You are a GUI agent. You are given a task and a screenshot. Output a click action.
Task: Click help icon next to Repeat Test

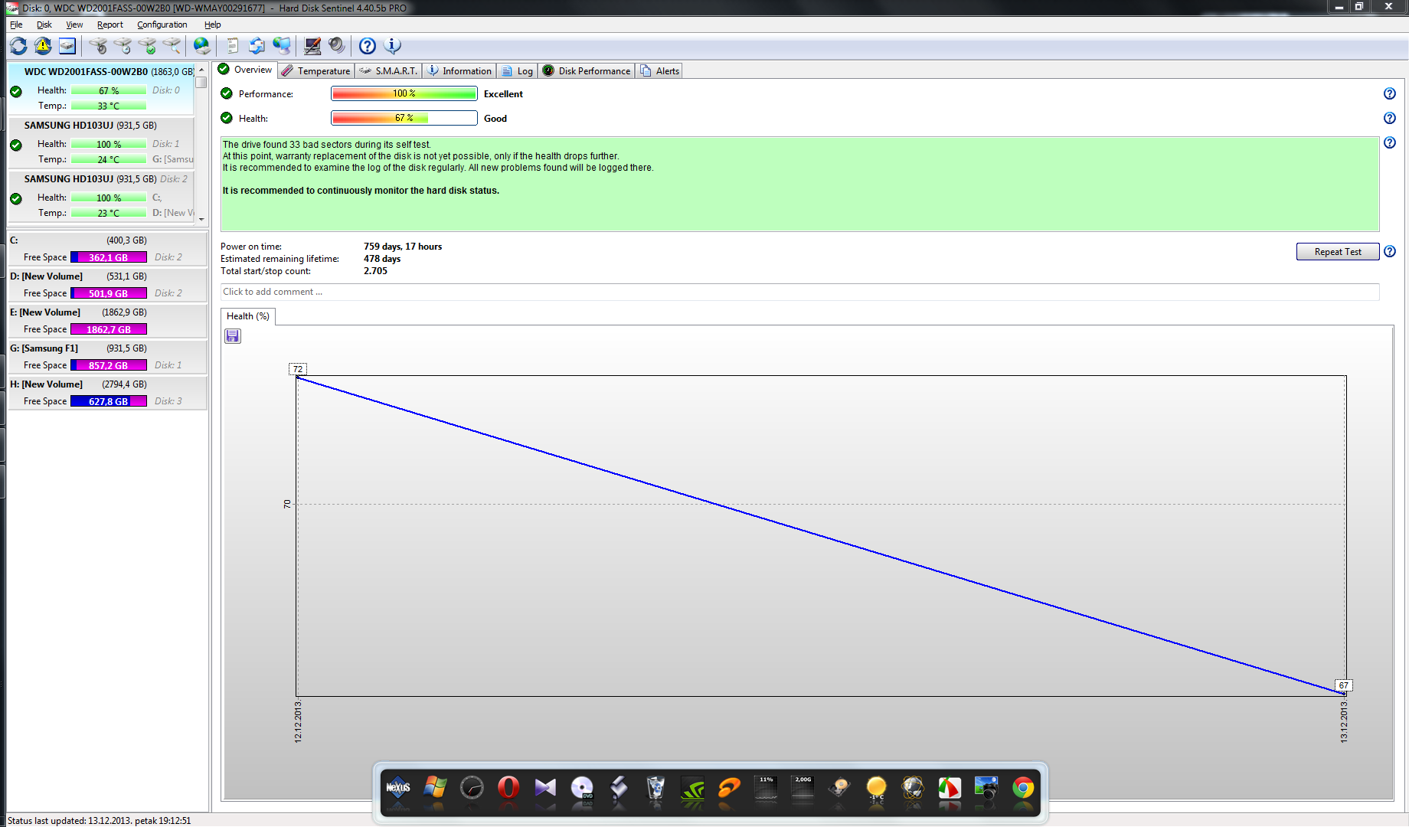click(x=1390, y=252)
